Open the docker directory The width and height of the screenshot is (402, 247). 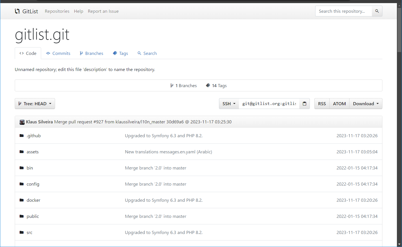(x=33, y=200)
